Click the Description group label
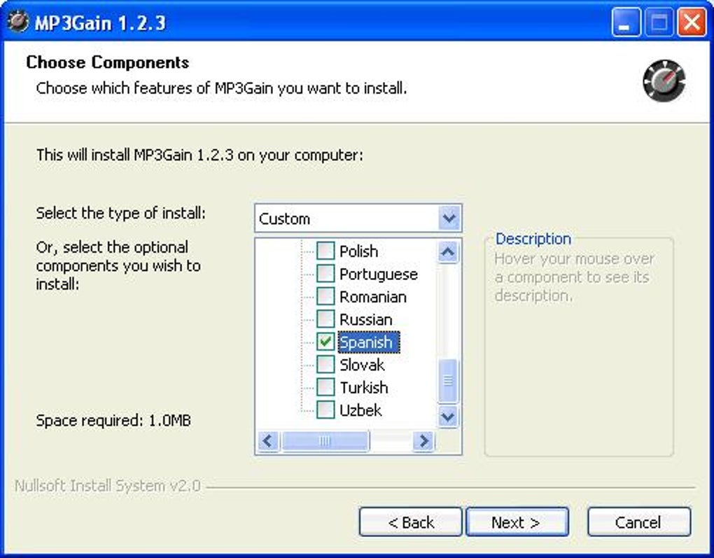714x558 pixels. [x=533, y=239]
